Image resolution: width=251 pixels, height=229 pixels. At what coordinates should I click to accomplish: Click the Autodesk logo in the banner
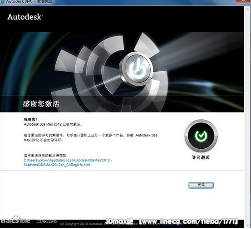[x=25, y=17]
